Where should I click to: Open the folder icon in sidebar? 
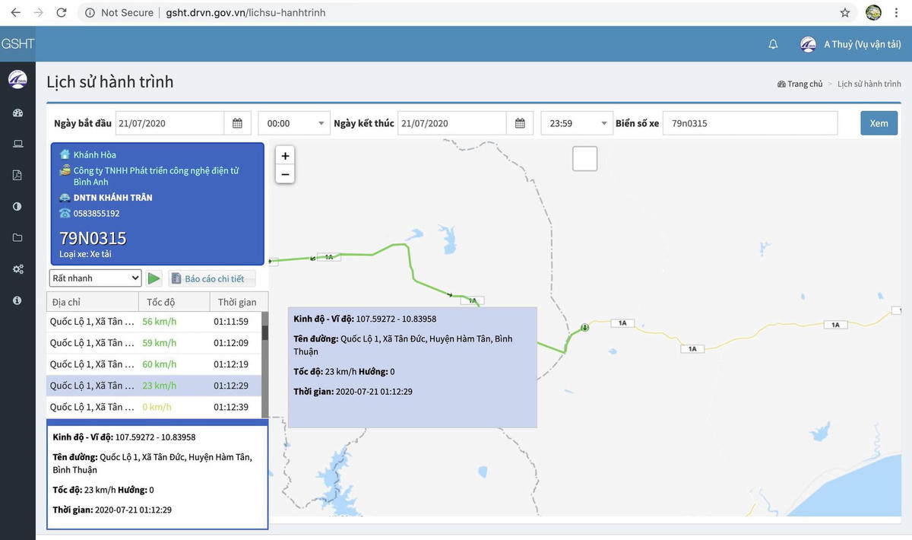tap(17, 237)
